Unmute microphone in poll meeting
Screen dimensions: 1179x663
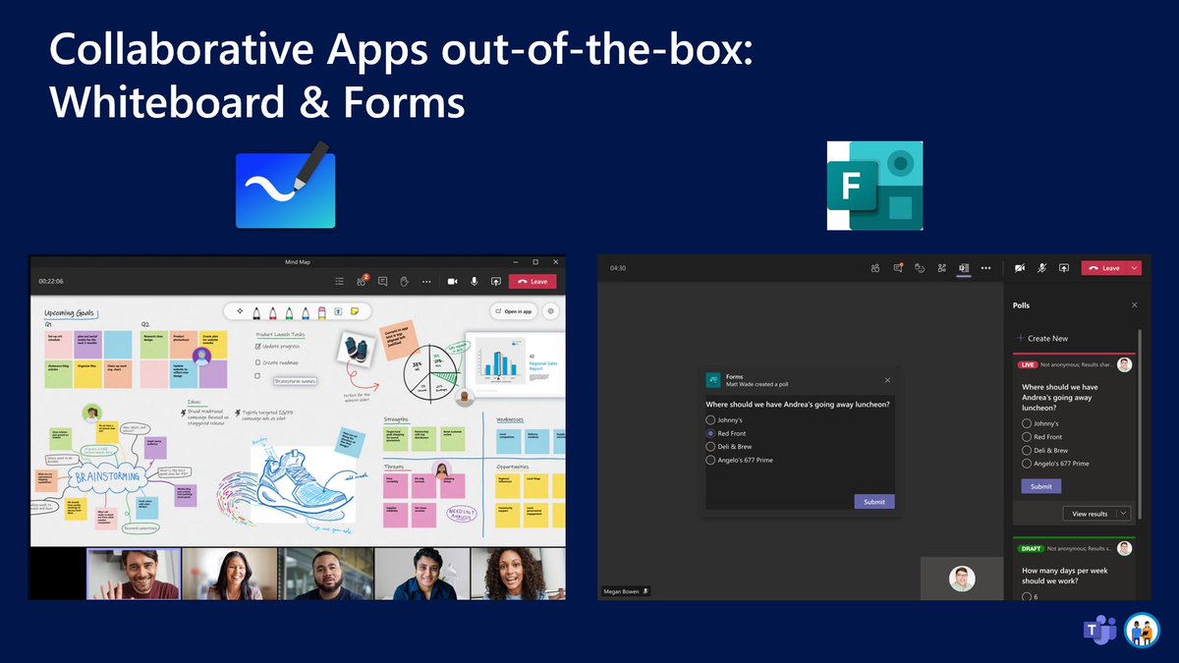1042,267
